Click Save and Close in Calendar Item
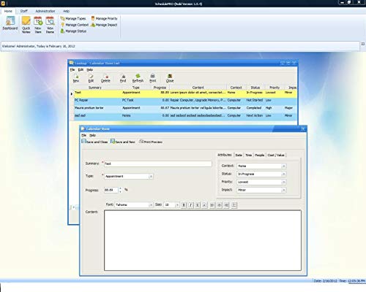The height and width of the screenshot is (292, 366). click(x=94, y=142)
